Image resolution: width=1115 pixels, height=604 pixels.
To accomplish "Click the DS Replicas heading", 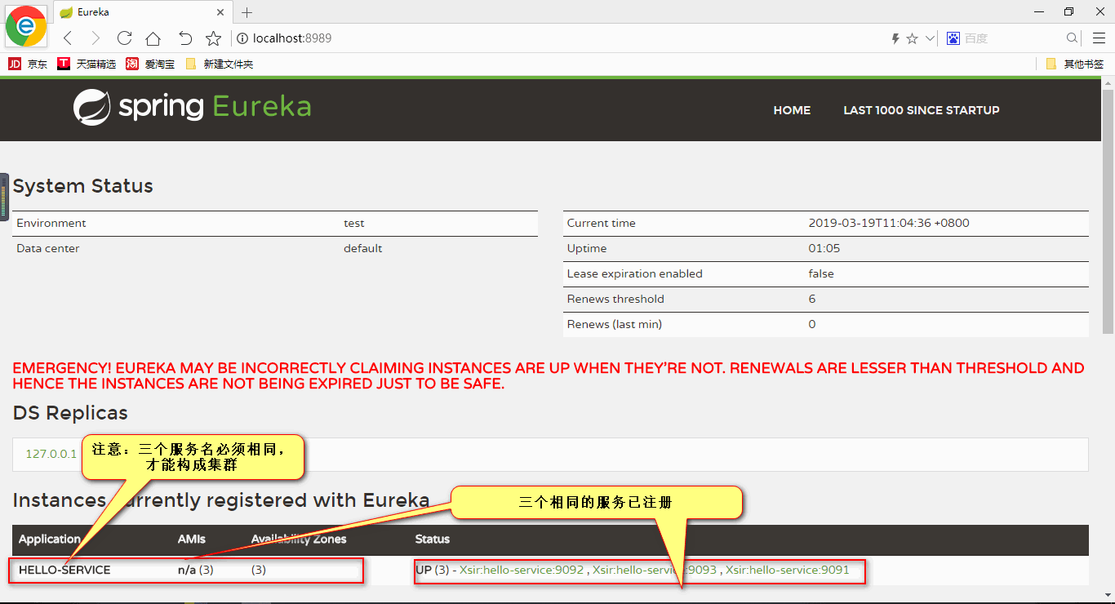I will [70, 413].
